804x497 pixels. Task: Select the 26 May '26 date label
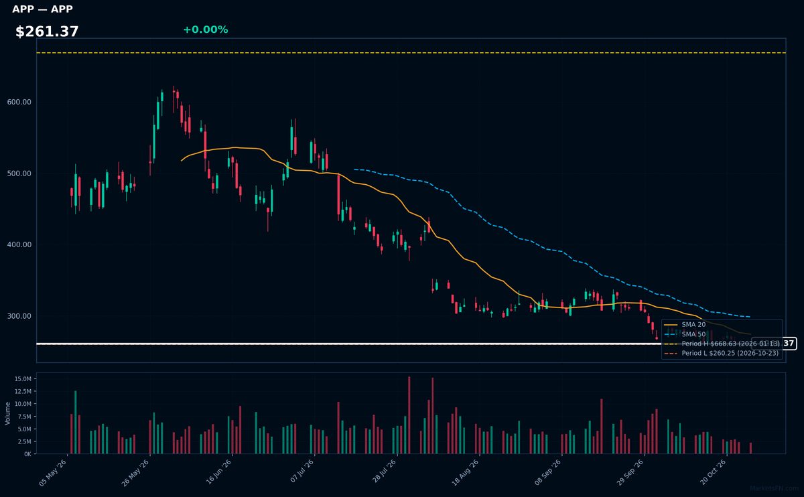137,473
